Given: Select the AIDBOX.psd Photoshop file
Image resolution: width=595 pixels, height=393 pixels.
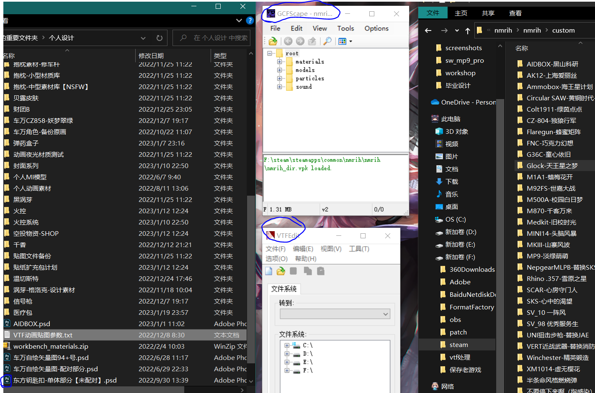Looking at the screenshot, I should click(x=31, y=324).
